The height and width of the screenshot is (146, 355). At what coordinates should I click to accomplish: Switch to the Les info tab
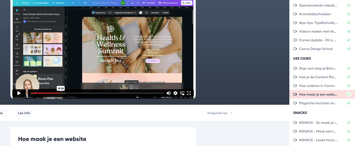24,113
